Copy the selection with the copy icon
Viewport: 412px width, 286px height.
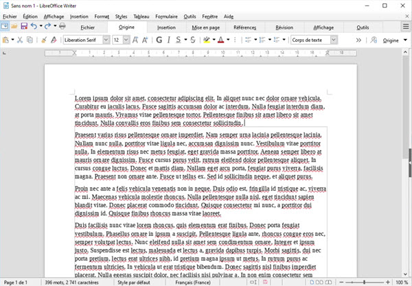[x=30, y=40]
